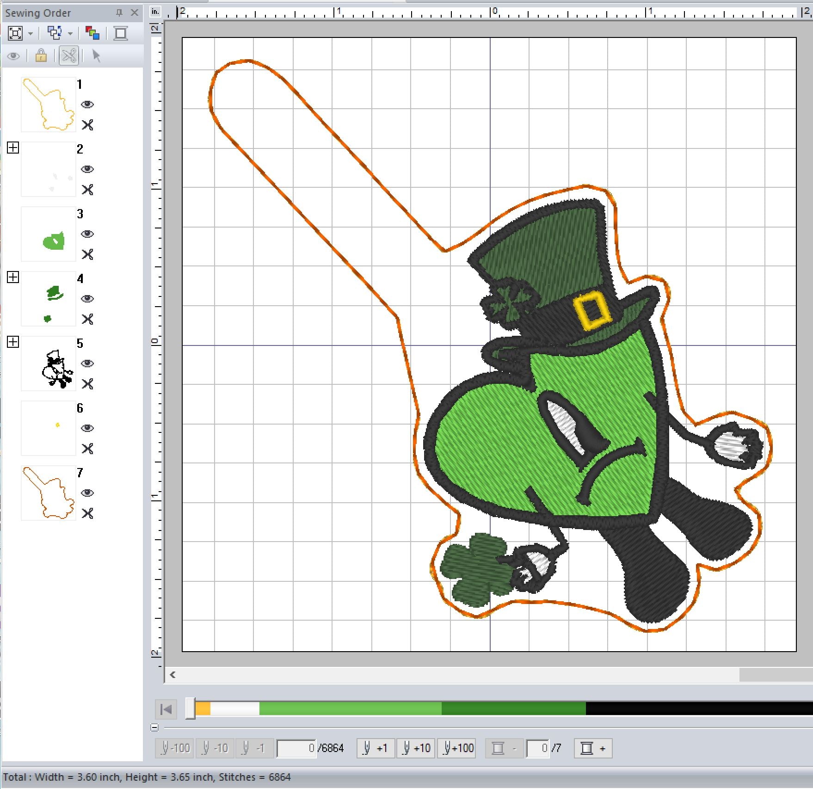Screen dimensions: 813x789
Task: Click the overlapping color squares icon
Action: [92, 33]
